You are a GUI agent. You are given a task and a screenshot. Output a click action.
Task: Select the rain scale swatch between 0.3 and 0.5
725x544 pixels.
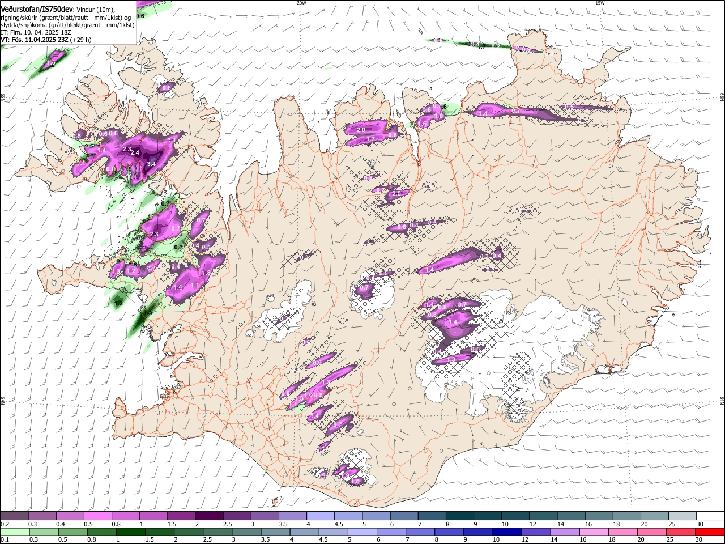pos(44,532)
